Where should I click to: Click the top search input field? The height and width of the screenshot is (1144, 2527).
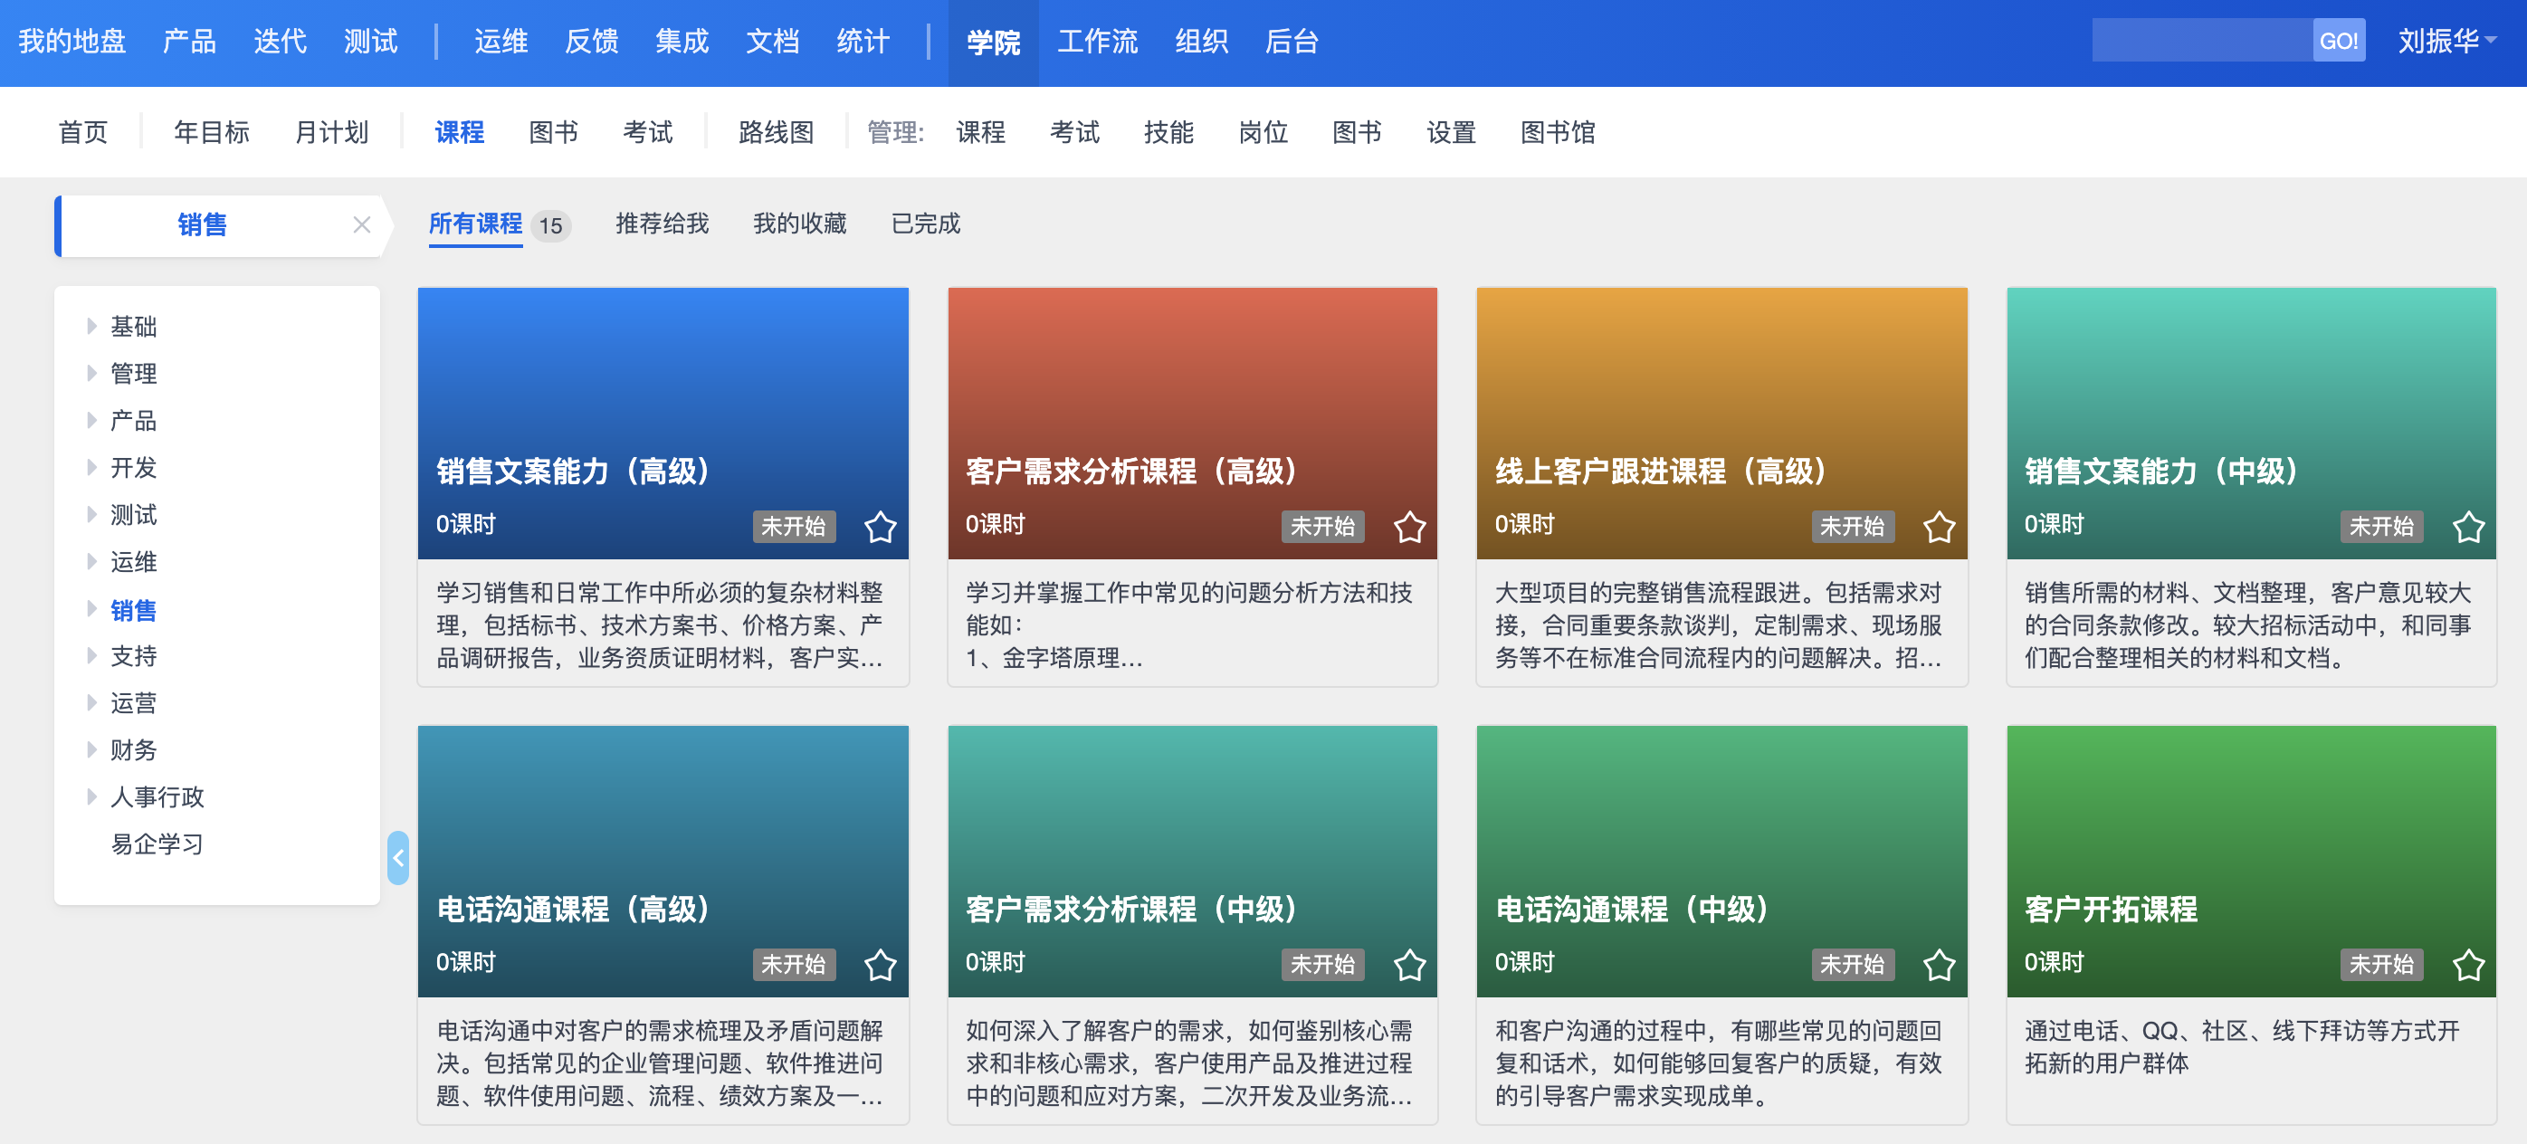[2201, 42]
